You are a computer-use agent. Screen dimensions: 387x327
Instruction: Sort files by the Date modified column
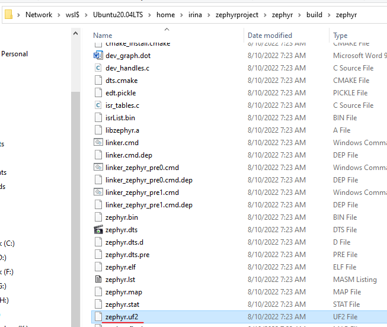point(270,36)
